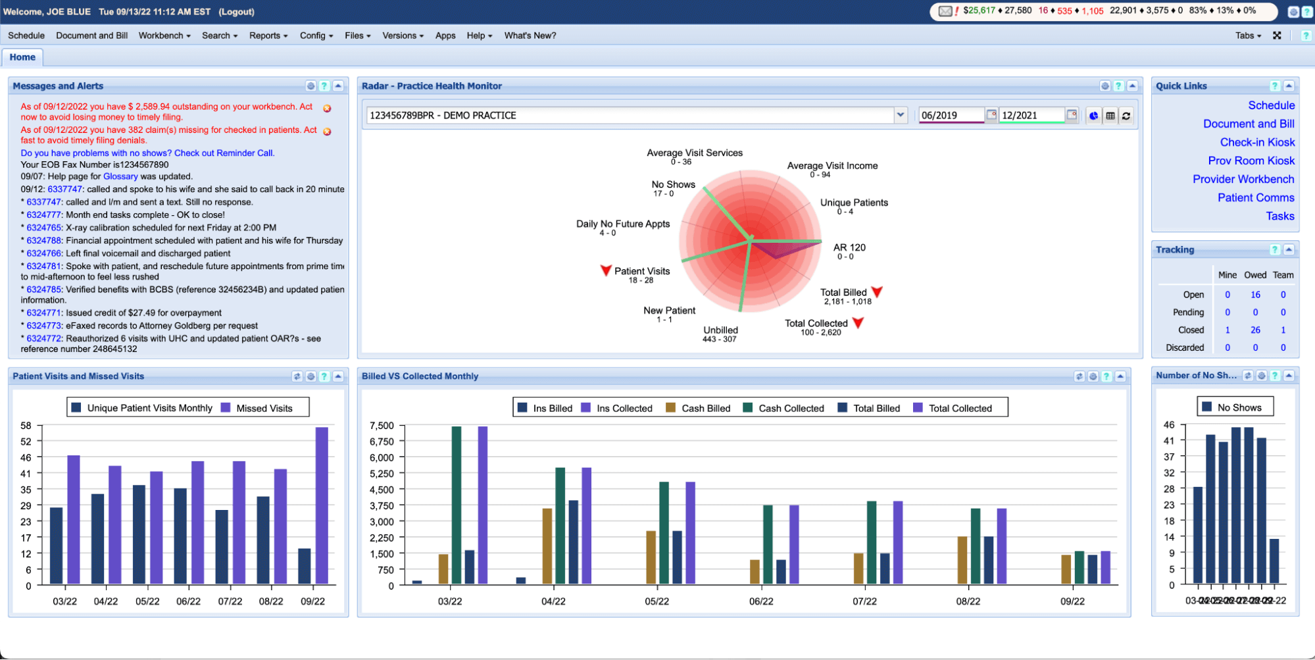Open the Reports menu
This screenshot has width=1315, height=660.
pyautogui.click(x=268, y=36)
